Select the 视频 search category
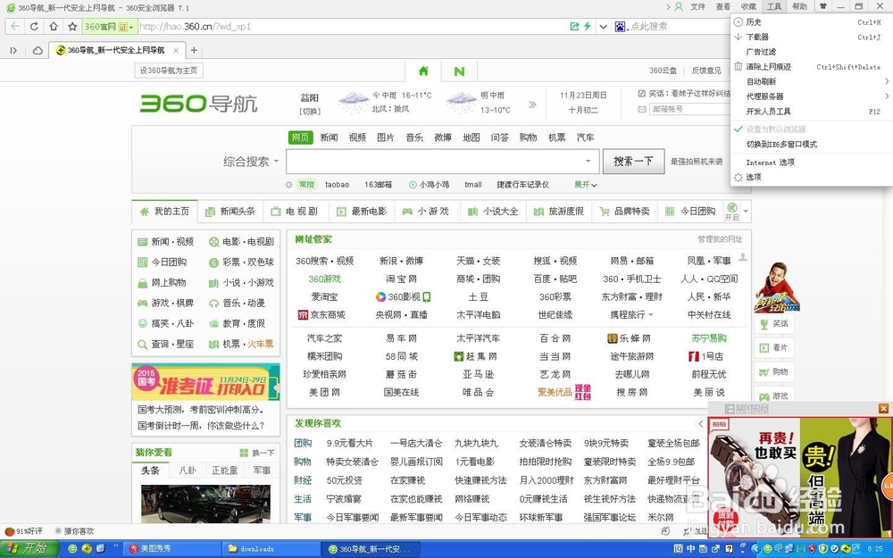The image size is (893, 558). (x=357, y=137)
